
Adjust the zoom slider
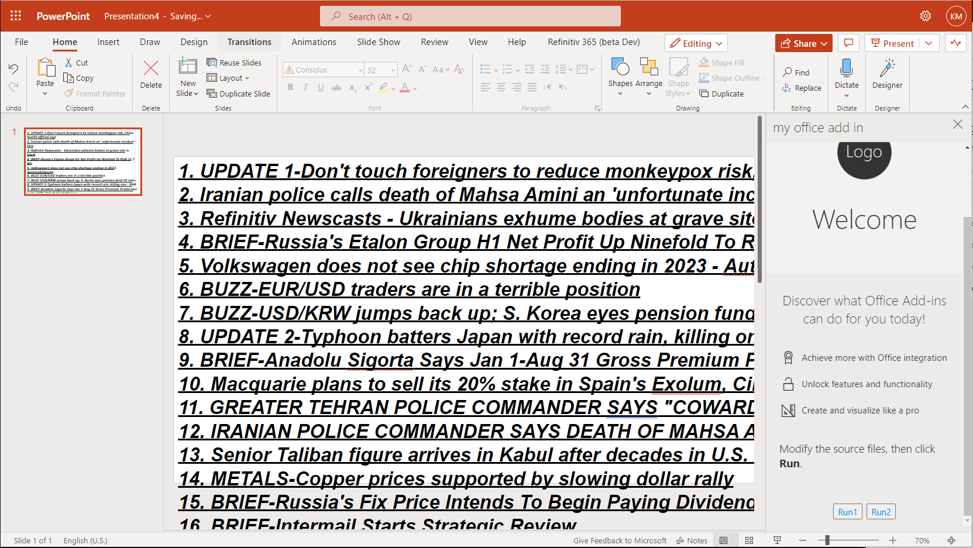[826, 540]
